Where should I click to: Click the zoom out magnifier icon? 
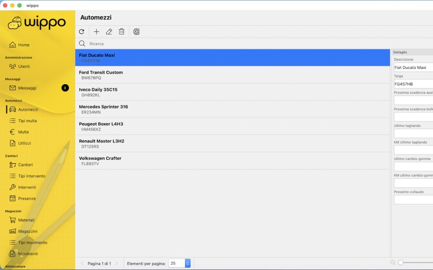click(x=393, y=262)
